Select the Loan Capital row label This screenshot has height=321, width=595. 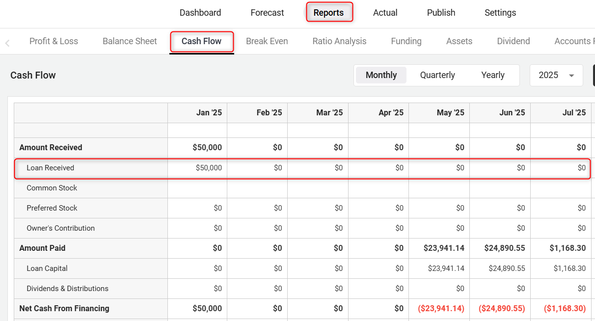[47, 268]
